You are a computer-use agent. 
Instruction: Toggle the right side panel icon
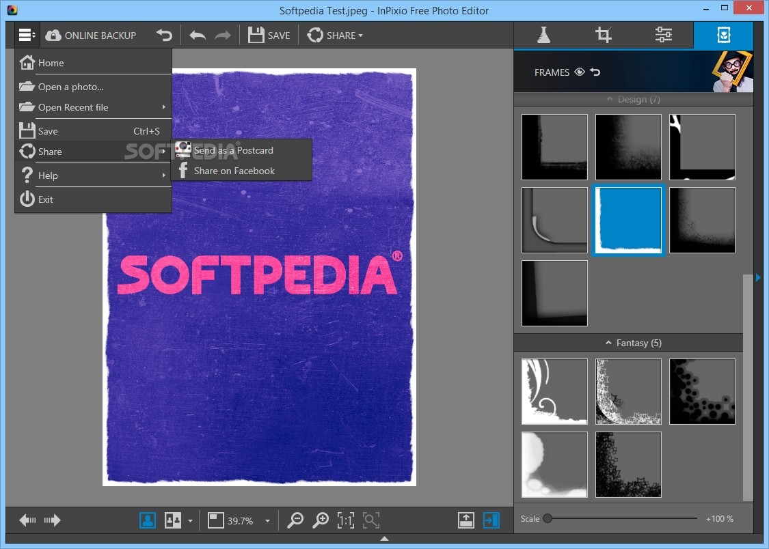coord(491,520)
